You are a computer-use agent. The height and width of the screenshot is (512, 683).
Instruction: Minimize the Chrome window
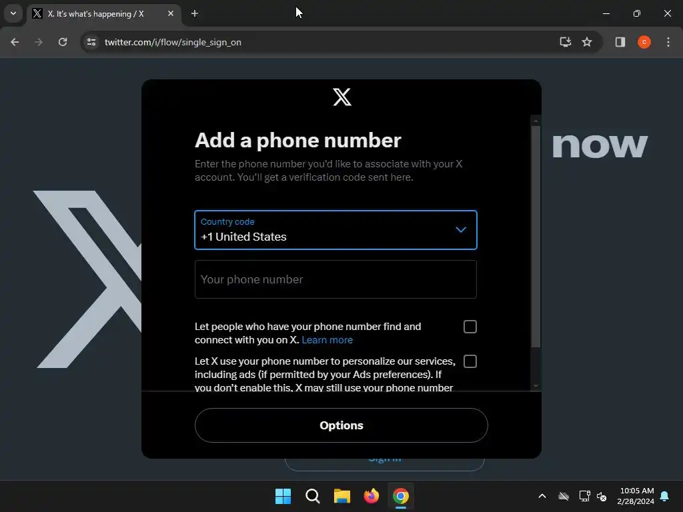click(x=606, y=13)
